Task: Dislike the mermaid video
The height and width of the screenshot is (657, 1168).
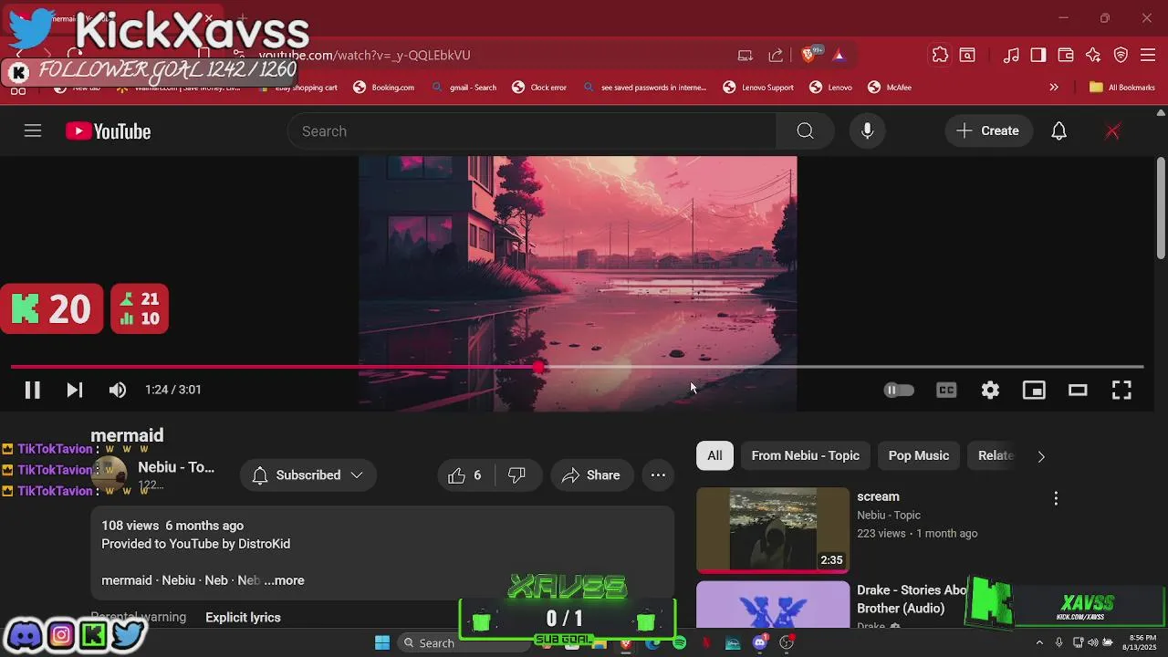Action: (516, 475)
